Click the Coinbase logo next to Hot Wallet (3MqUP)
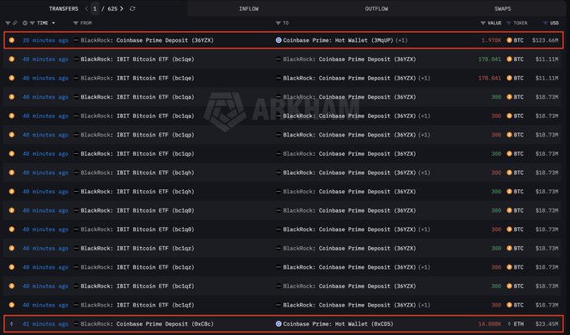 (278, 40)
